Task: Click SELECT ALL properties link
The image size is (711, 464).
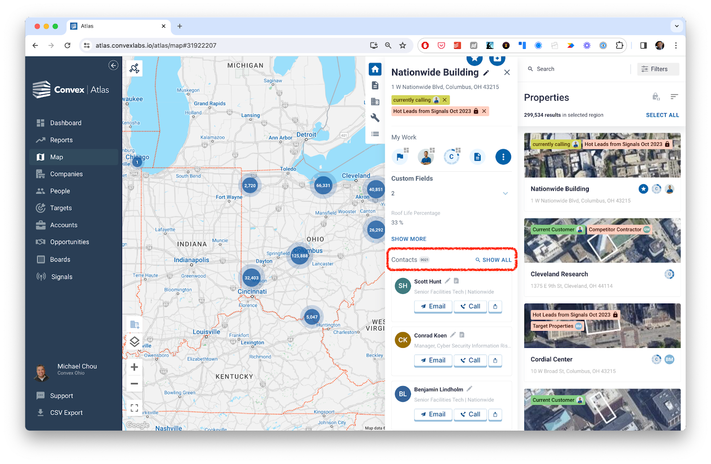Action: tap(662, 115)
